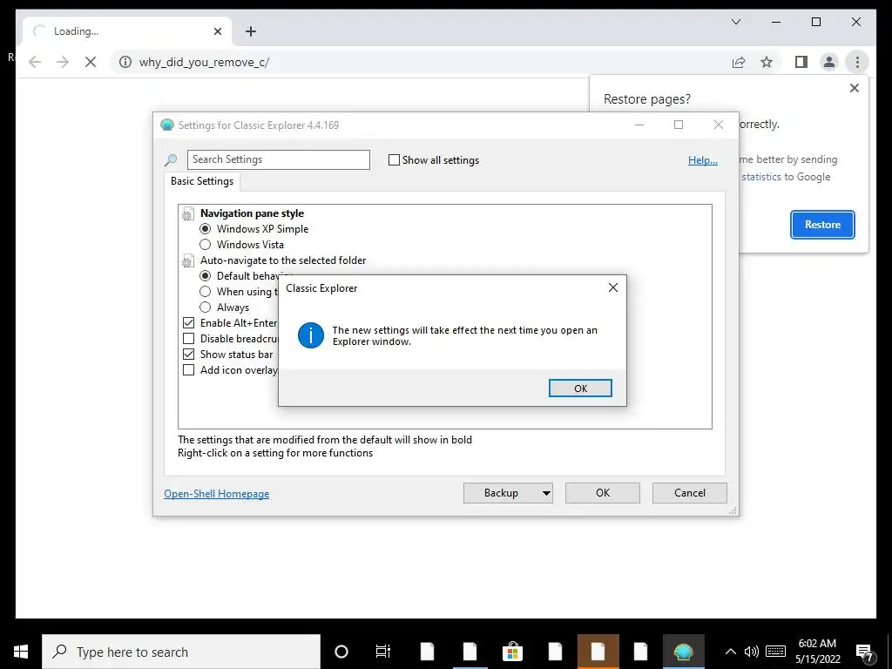Click OK in Classic Explorer message dialog
The width and height of the screenshot is (892, 669).
(580, 388)
